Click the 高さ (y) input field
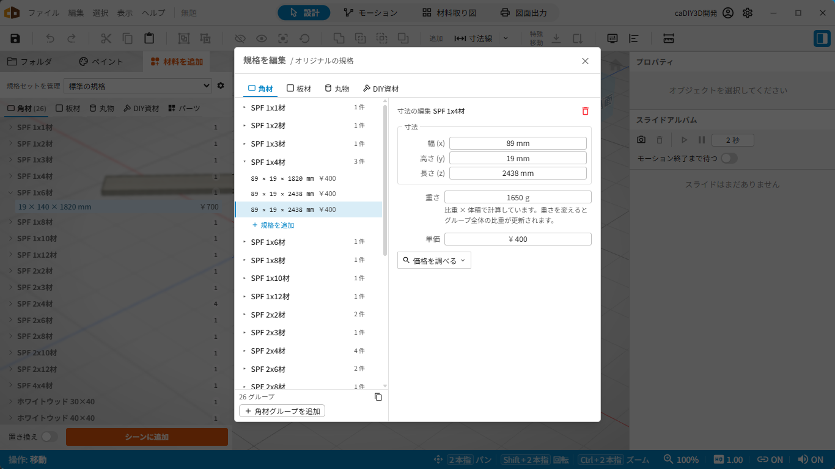 coord(518,158)
